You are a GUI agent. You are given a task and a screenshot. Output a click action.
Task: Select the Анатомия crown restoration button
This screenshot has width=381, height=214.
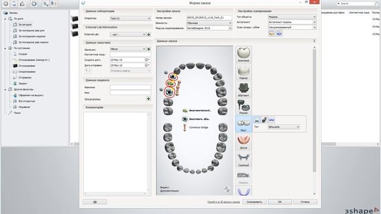pyautogui.click(x=243, y=54)
